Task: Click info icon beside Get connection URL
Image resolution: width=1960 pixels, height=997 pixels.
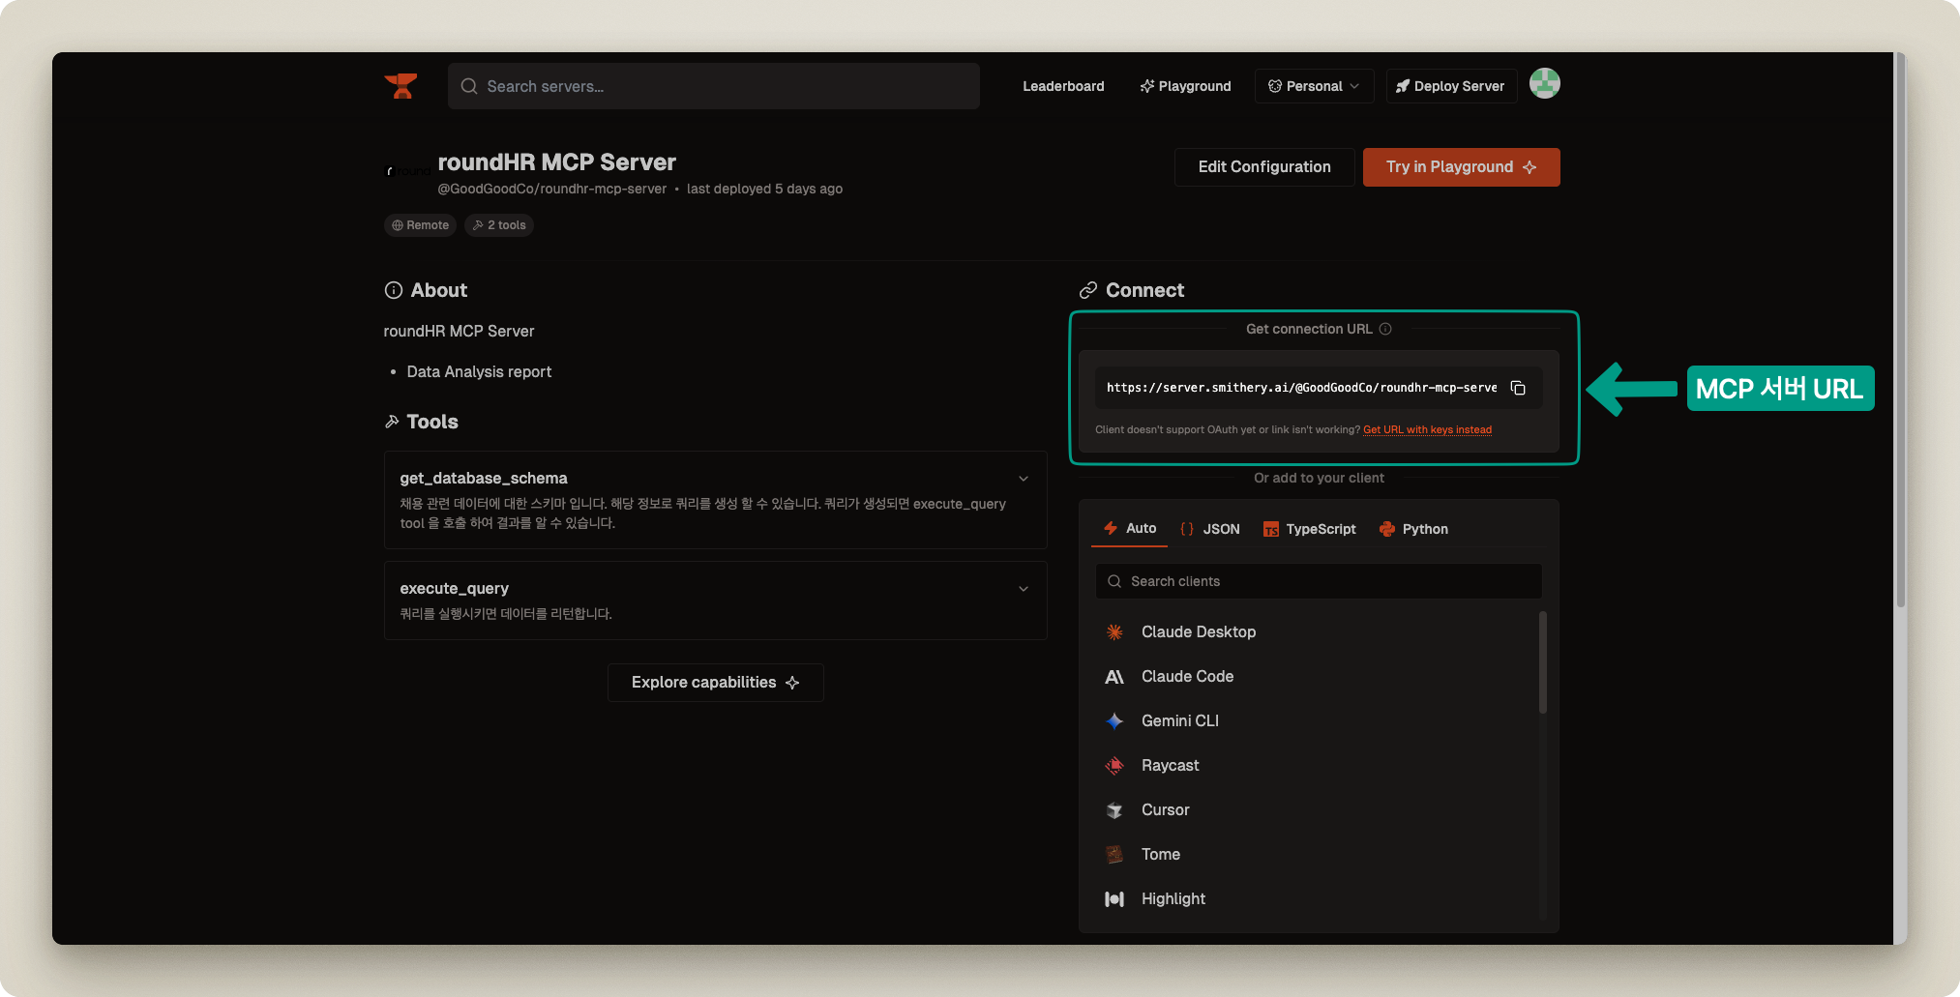Action: pyautogui.click(x=1385, y=329)
